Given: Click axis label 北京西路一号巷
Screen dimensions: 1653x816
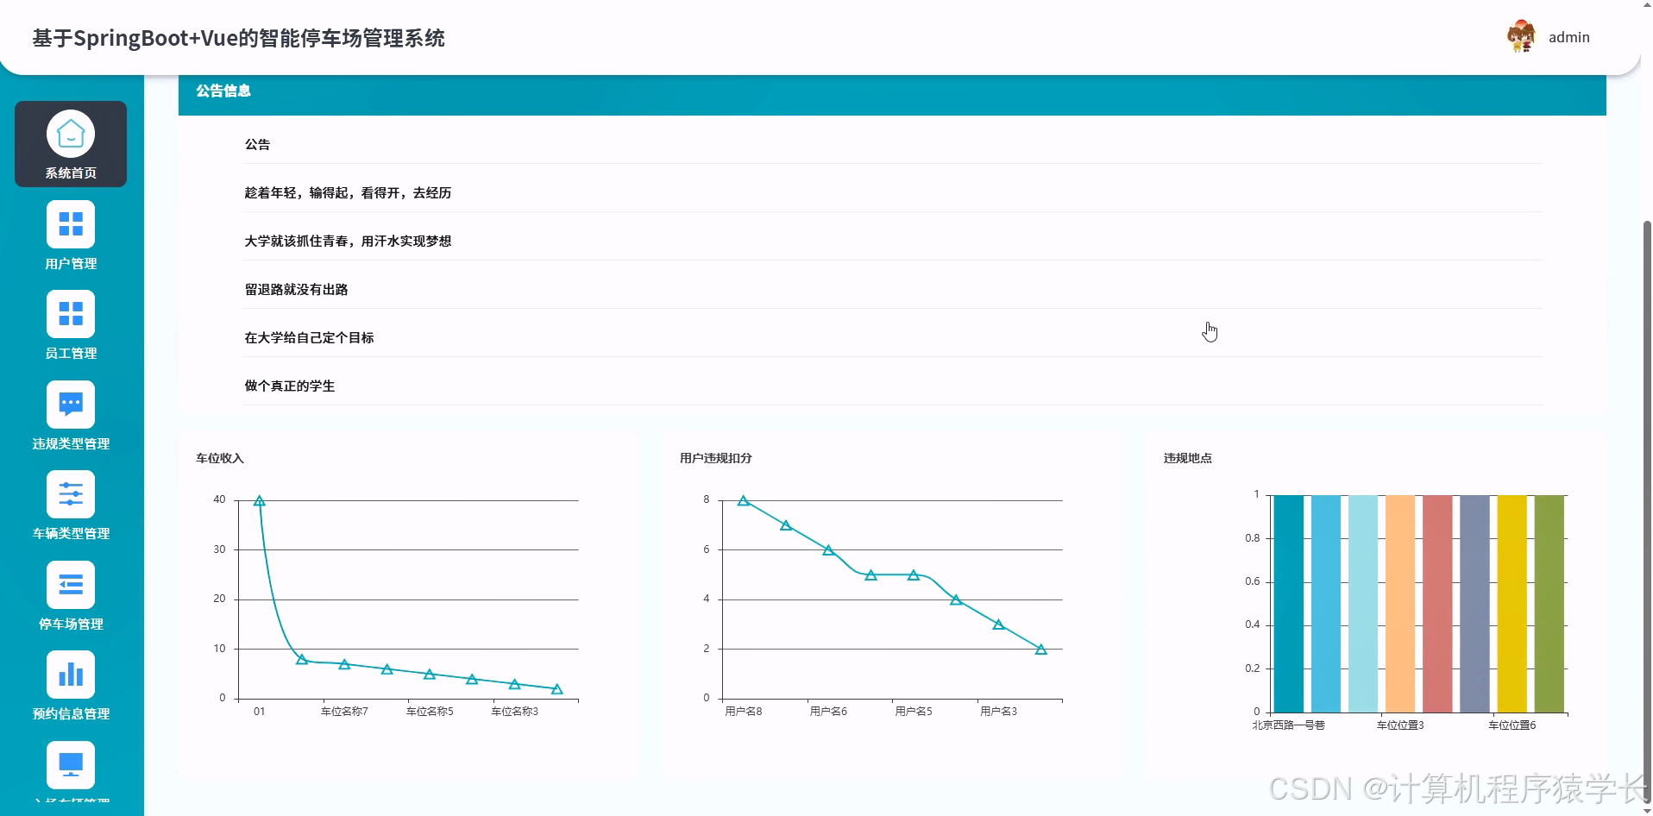Looking at the screenshot, I should [x=1289, y=725].
